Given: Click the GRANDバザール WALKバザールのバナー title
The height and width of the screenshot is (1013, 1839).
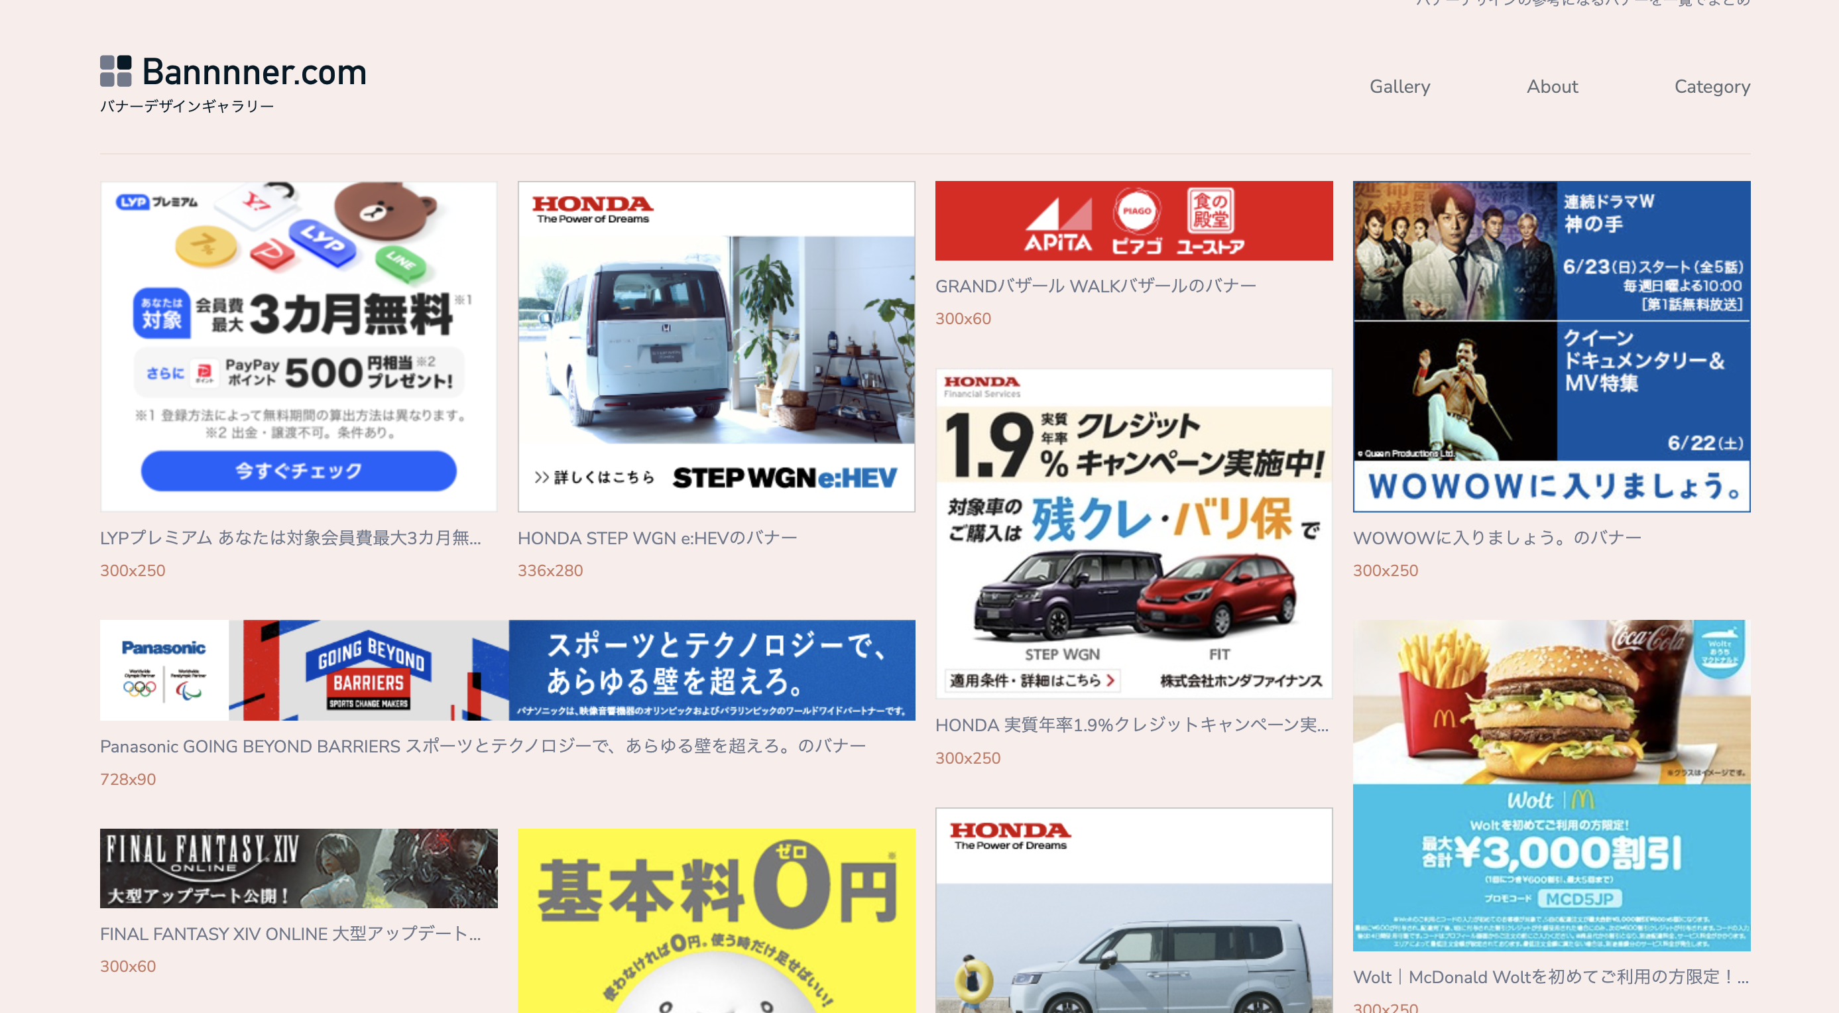Looking at the screenshot, I should pos(1095,286).
